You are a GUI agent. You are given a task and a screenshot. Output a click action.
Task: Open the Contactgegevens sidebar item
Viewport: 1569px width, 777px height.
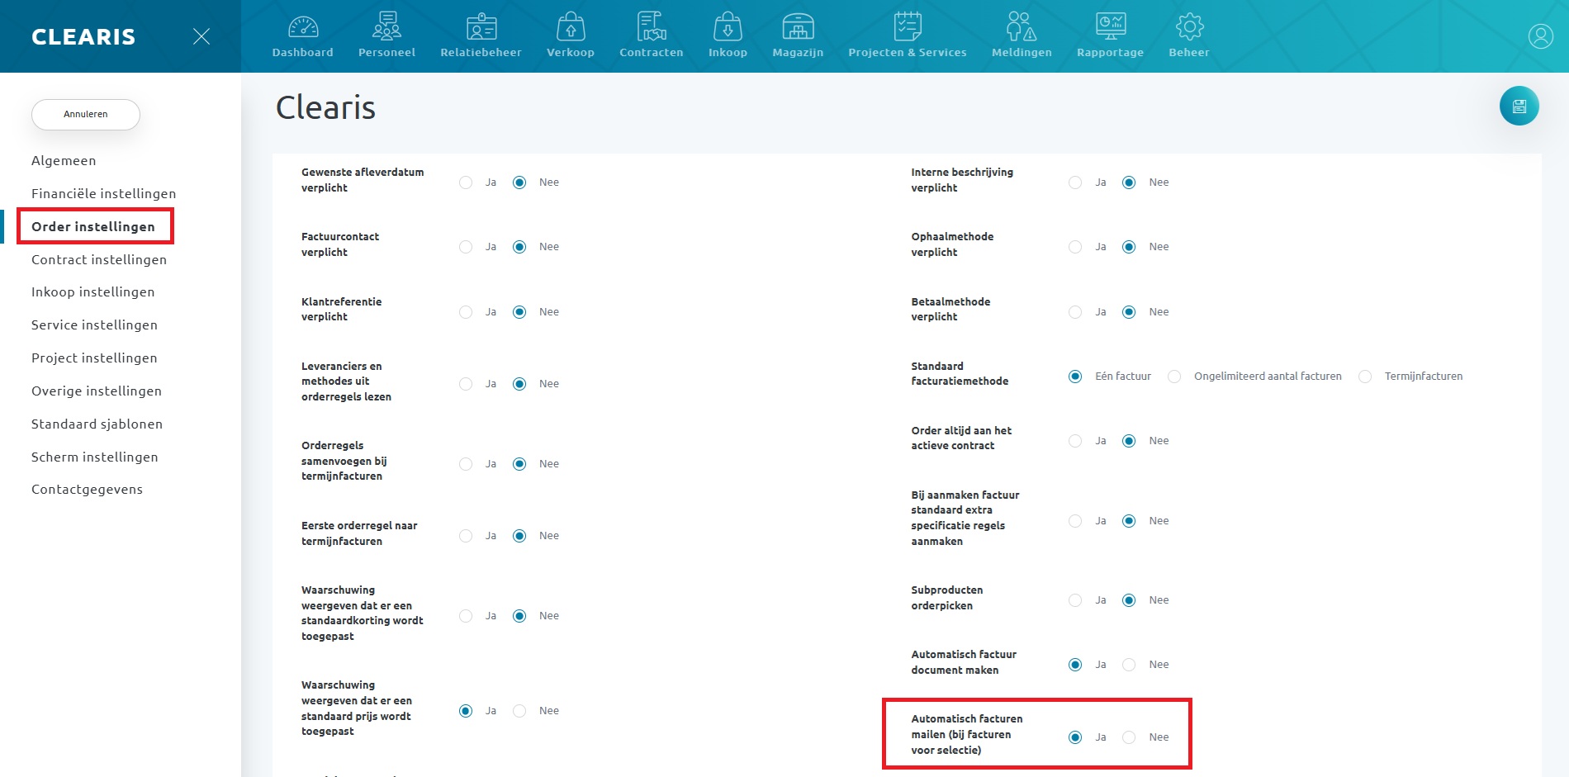[x=87, y=489]
